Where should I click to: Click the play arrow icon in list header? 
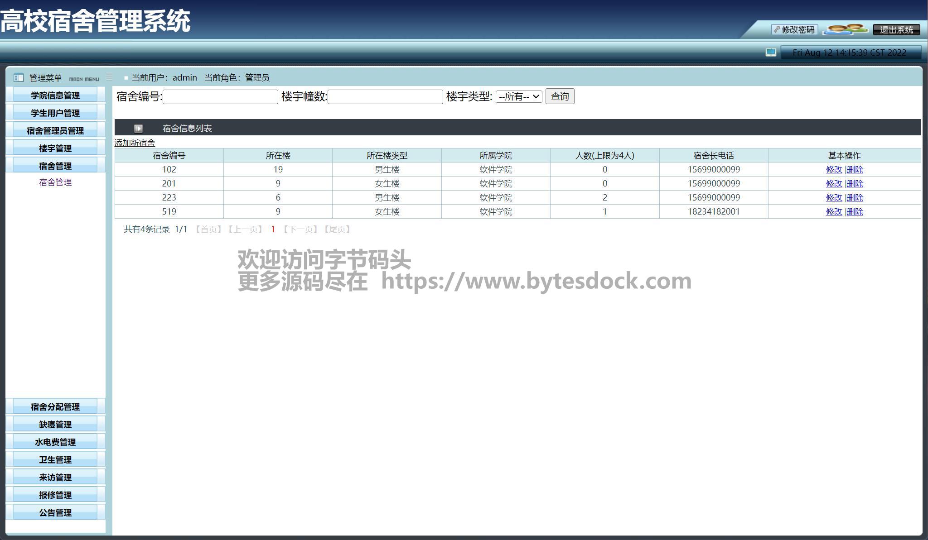coord(138,129)
